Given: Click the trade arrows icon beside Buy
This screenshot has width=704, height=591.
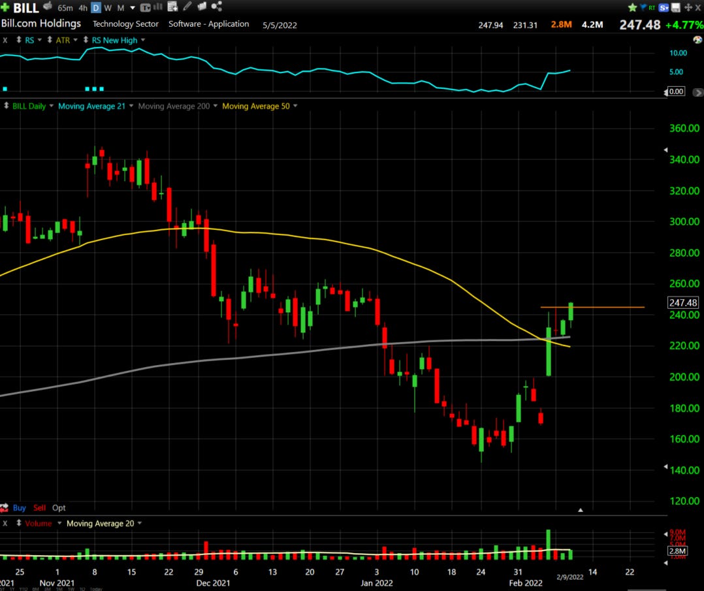Looking at the screenshot, I should click(x=4, y=508).
